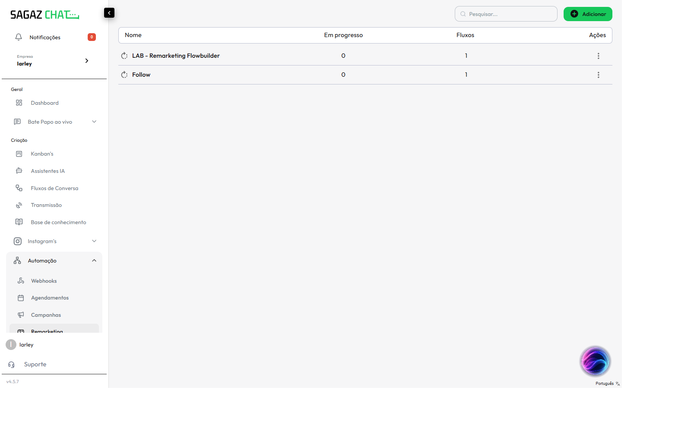Click the Fluxos de Conversa flow icon
The height and width of the screenshot is (431, 691).
pyautogui.click(x=19, y=188)
